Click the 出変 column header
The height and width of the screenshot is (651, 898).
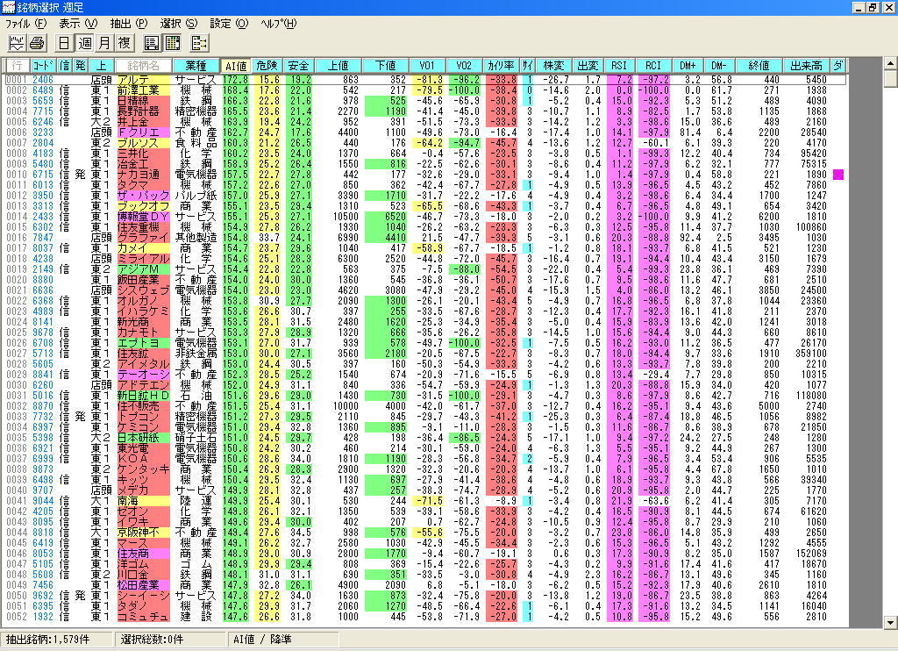[x=588, y=66]
